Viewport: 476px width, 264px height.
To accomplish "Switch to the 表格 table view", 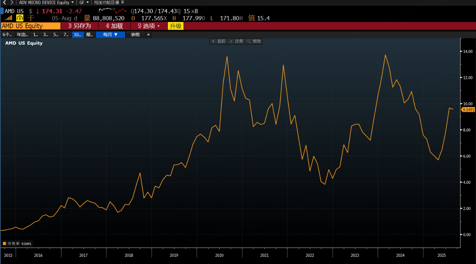I will pos(135,34).
